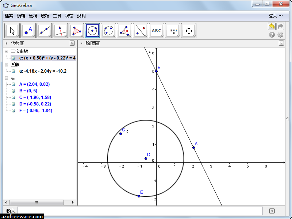Select the Polygon tool

coord(76,31)
